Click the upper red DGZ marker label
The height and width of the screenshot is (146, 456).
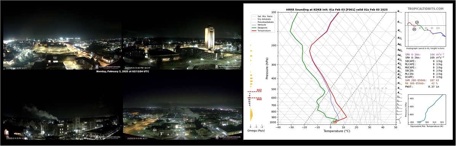point(259,90)
